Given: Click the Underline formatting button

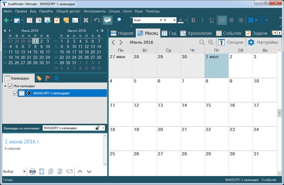Looking at the screenshot, I should pos(212,20).
